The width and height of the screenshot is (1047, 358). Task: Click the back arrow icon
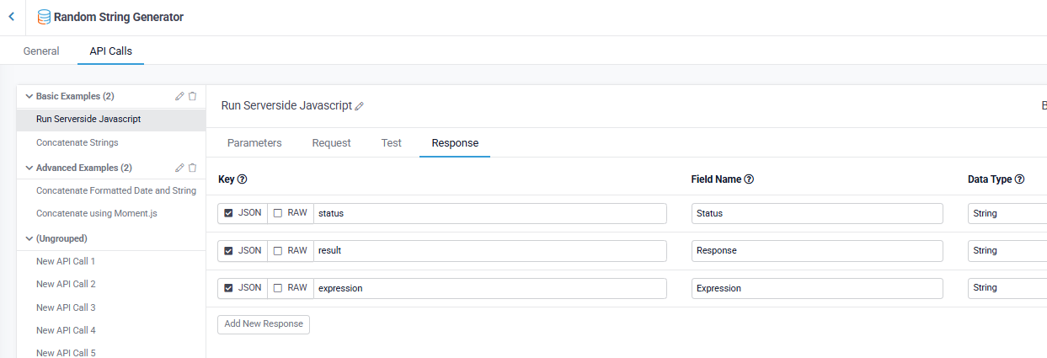point(11,17)
